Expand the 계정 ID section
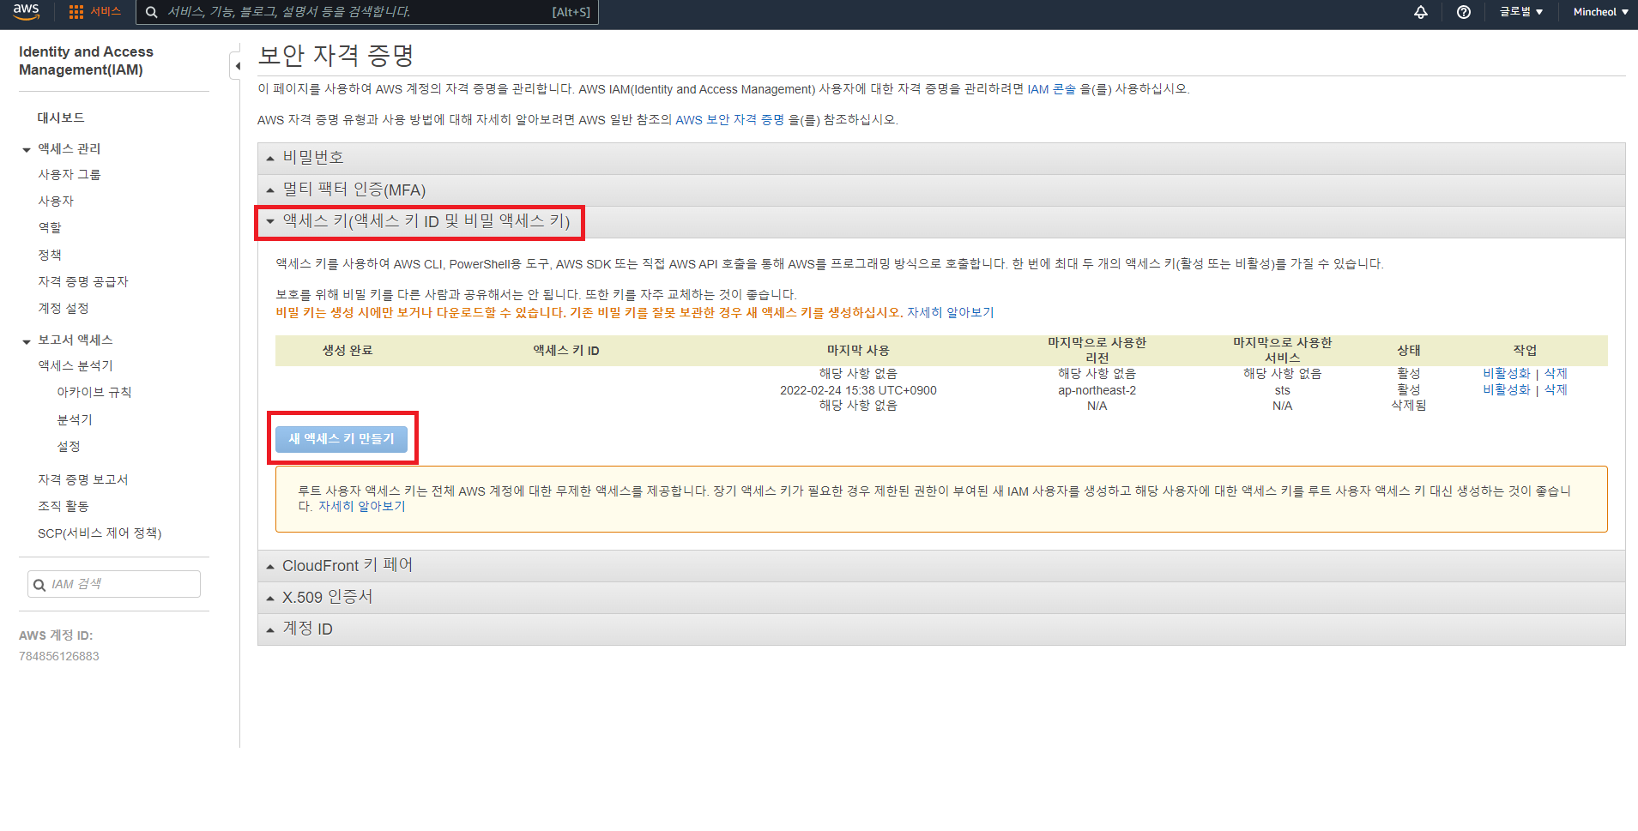The image size is (1638, 831). pyautogui.click(x=941, y=629)
